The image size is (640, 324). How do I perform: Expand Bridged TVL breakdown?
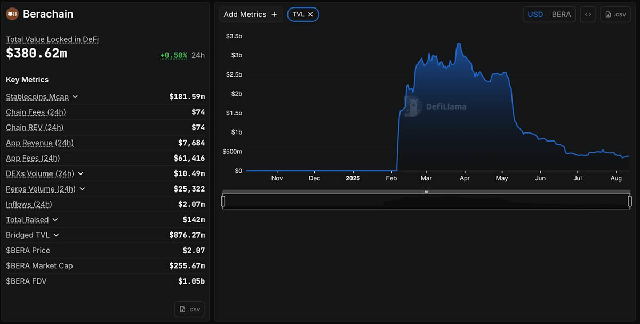point(57,235)
